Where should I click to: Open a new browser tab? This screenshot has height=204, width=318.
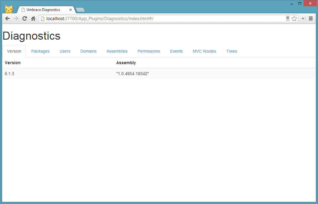coord(80,10)
